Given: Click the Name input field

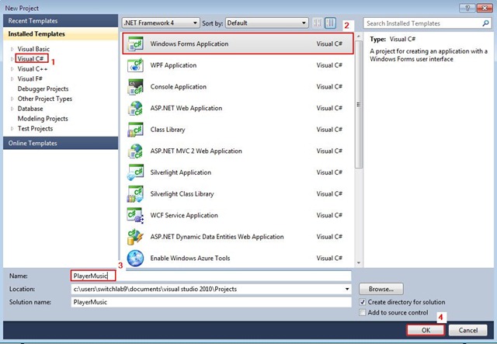Looking at the screenshot, I should coord(211,276).
